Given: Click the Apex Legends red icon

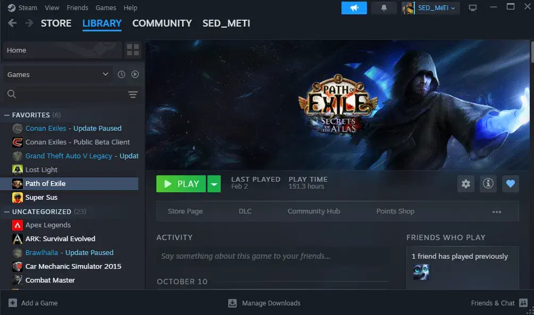Looking at the screenshot, I should click(18, 225).
